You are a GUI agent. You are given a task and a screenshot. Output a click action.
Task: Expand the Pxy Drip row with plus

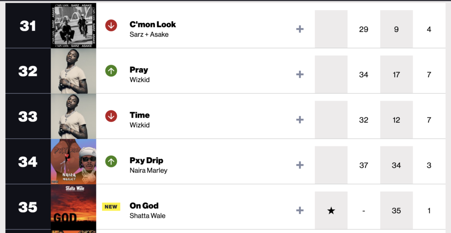click(x=300, y=165)
